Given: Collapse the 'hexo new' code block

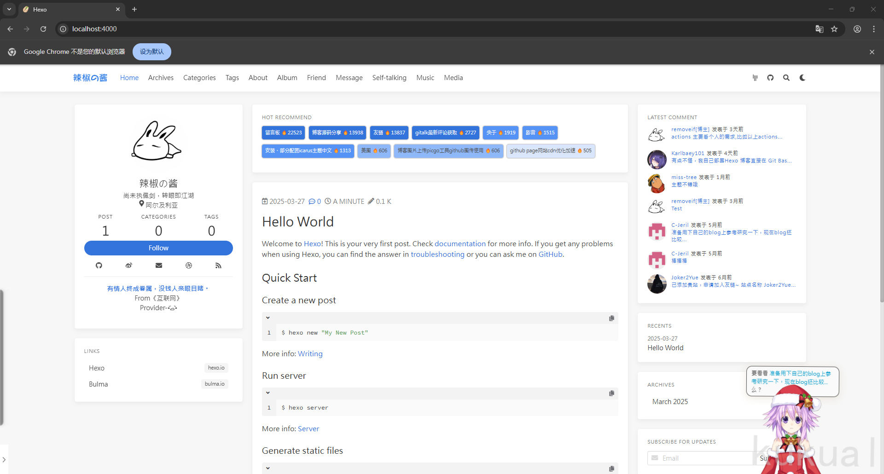Looking at the screenshot, I should click(x=268, y=318).
